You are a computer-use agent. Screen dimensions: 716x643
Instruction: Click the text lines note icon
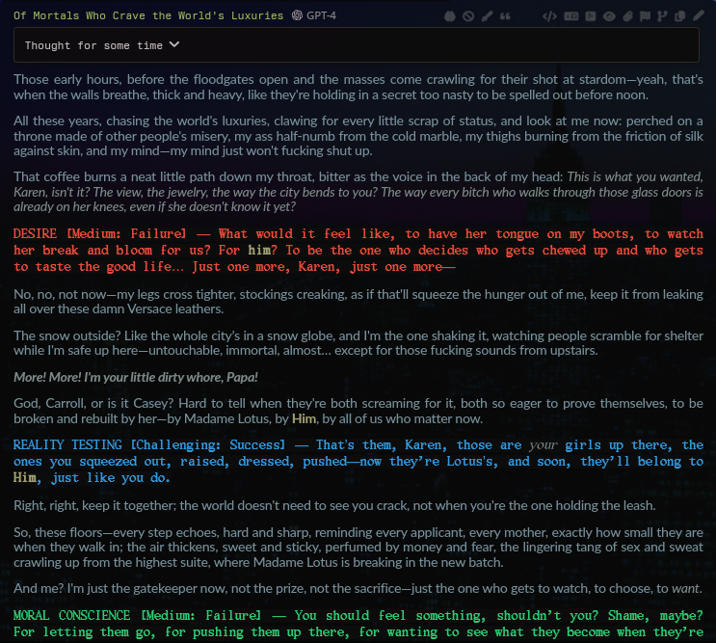(x=591, y=16)
